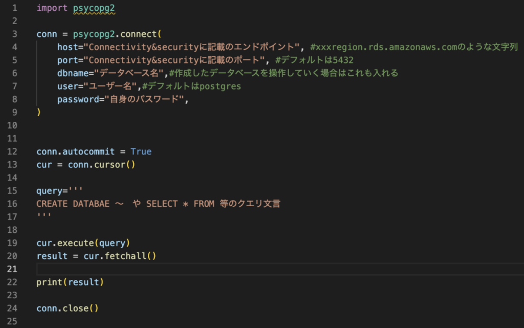The height and width of the screenshot is (328, 524).
Task: Click the "port=" parameter name
Action: coord(70,60)
